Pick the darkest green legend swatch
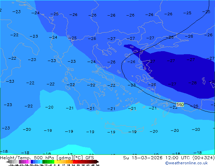This screenshot has height=166, width=215. pos(44,162)
